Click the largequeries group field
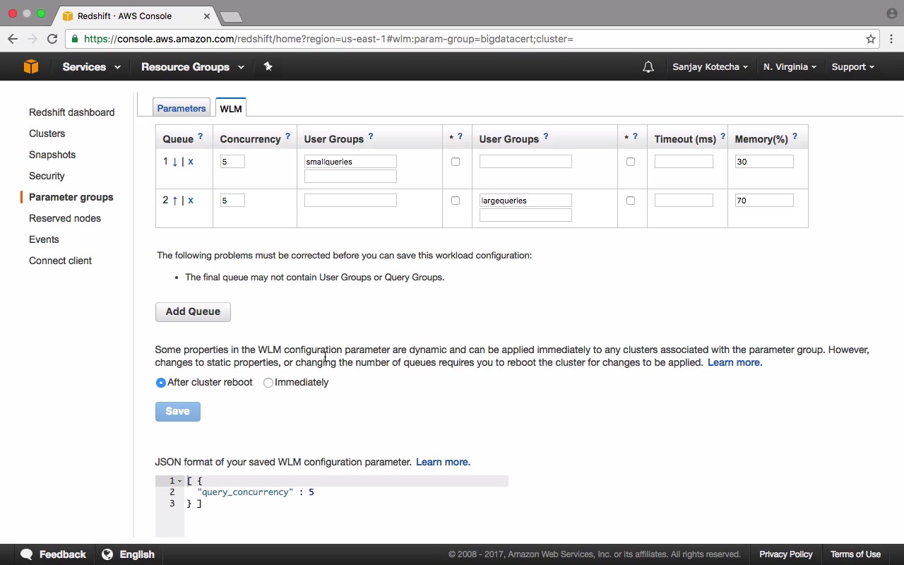The width and height of the screenshot is (904, 565). pyautogui.click(x=525, y=201)
